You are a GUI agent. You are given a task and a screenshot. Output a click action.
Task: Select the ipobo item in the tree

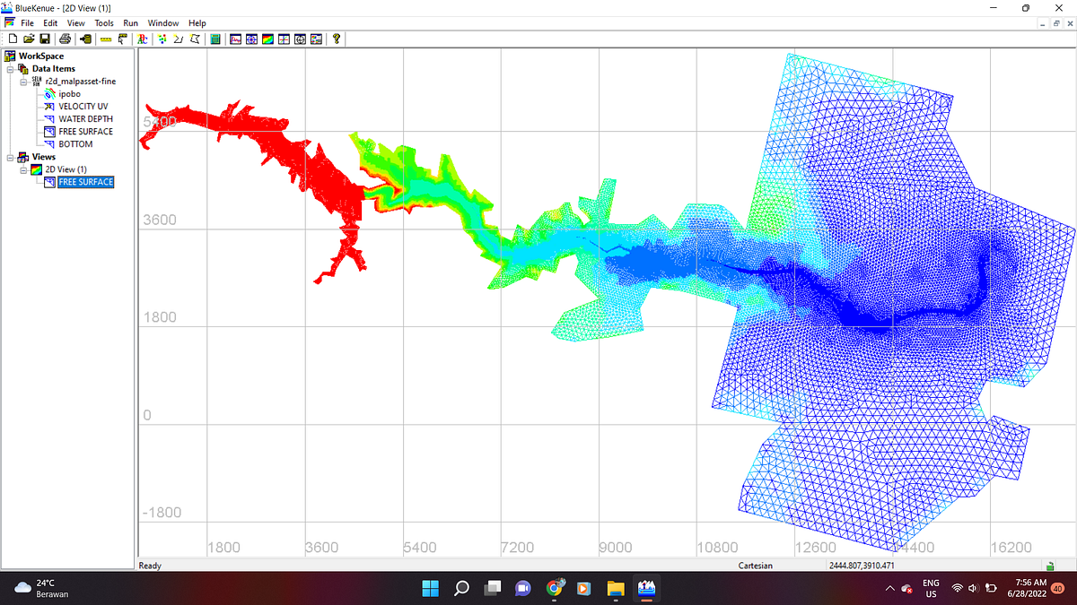coord(70,94)
